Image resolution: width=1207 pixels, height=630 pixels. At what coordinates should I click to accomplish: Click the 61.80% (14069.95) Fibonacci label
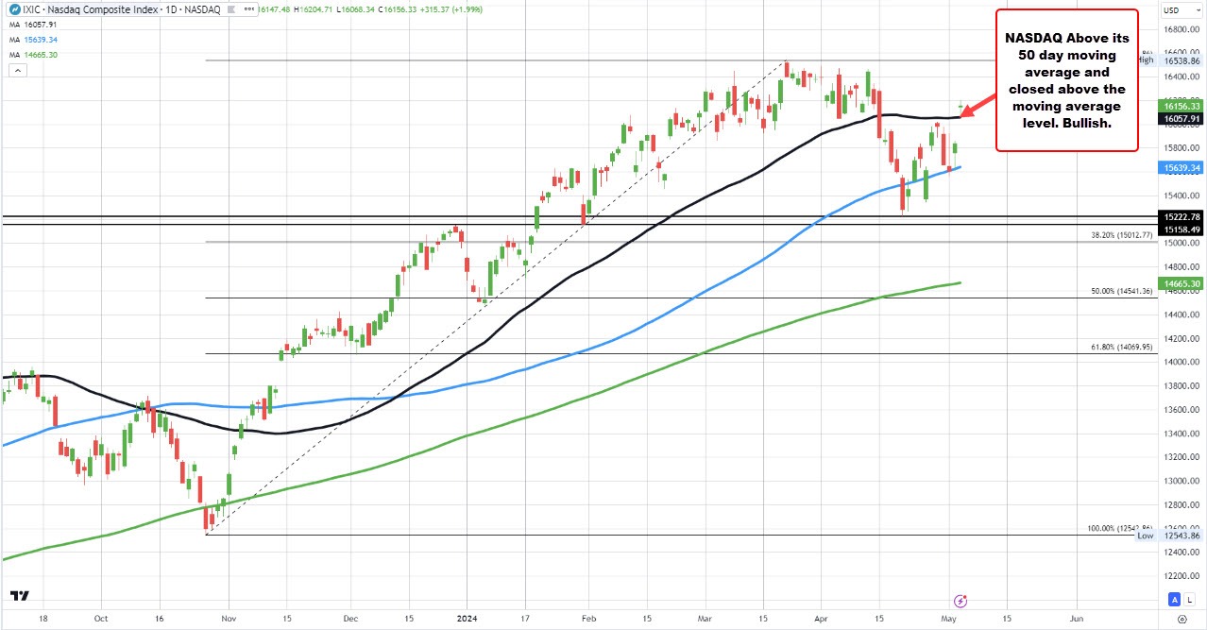pyautogui.click(x=1121, y=348)
